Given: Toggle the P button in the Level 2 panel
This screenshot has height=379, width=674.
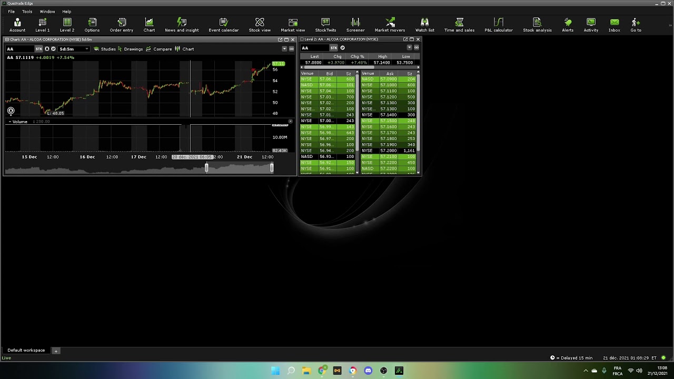Looking at the screenshot, I should [x=342, y=48].
